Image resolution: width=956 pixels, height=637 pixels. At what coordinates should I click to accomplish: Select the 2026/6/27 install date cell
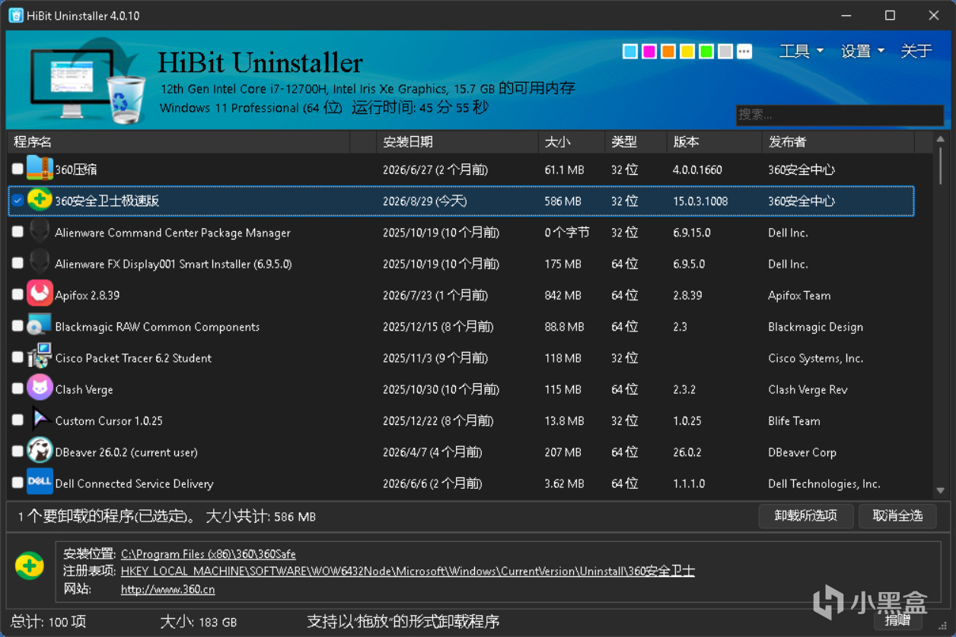pos(435,170)
